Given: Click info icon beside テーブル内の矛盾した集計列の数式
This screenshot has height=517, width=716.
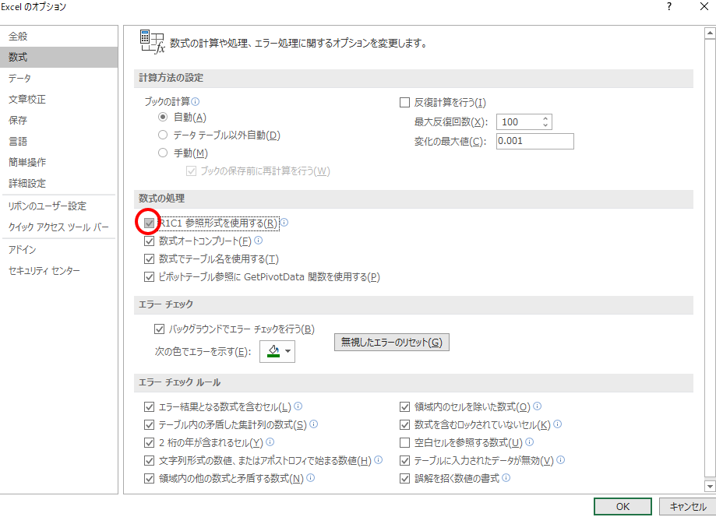Looking at the screenshot, I should [314, 424].
